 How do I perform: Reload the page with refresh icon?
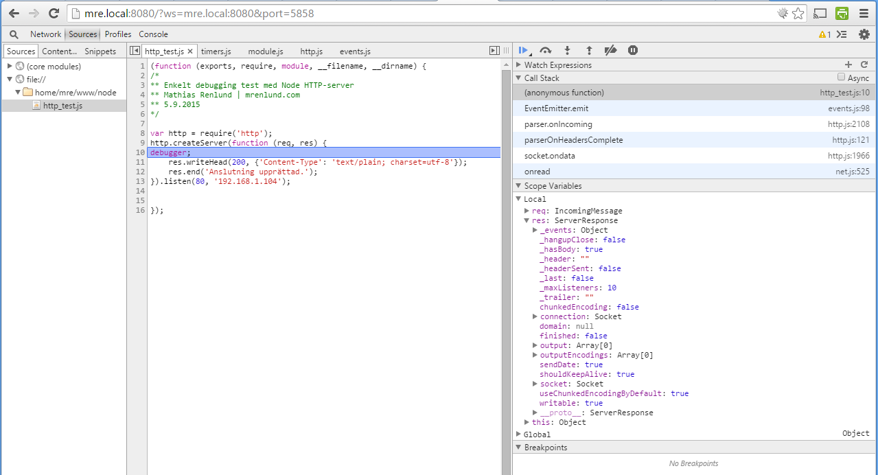54,13
